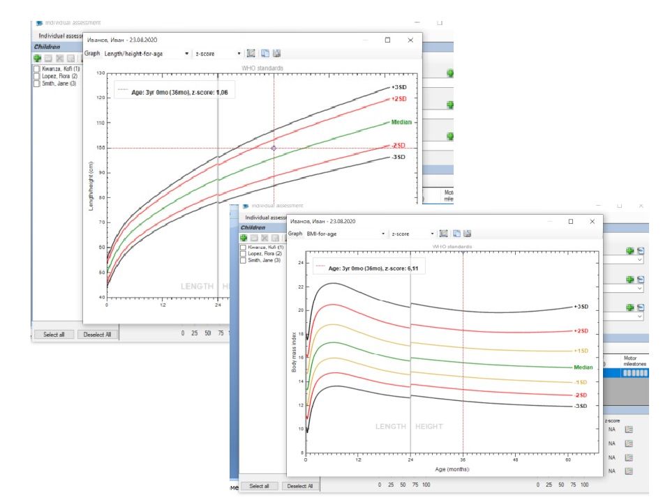
Task: Click the chart options icon beside z-score, BMI-for-age graph
Action: pos(444,234)
